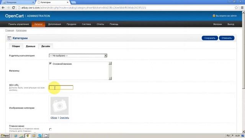Click into the SEO URL input field
Viewport: 245px width, 138px height.
(x=61, y=87)
